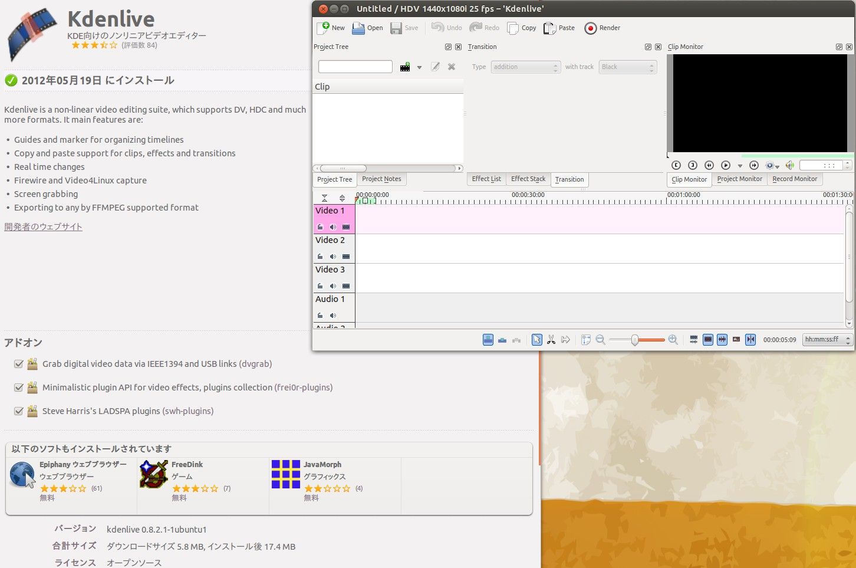This screenshot has height=568, width=856.
Task: Mute audio on Video 3 track
Action: pos(333,286)
